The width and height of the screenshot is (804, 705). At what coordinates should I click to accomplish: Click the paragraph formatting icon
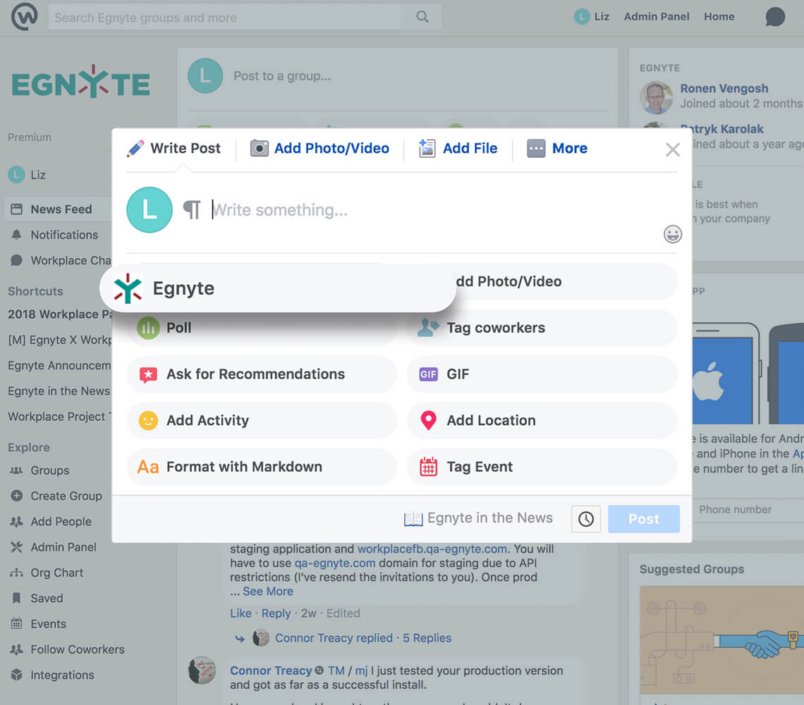tap(192, 210)
